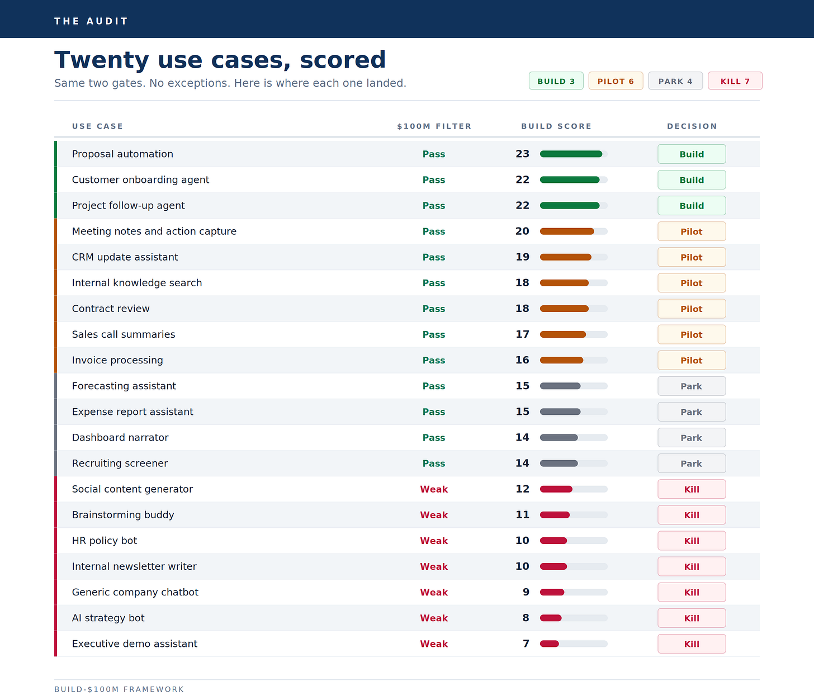Click the 'Social content generator' use case name
Image resolution: width=814 pixels, height=700 pixels.
click(x=132, y=489)
